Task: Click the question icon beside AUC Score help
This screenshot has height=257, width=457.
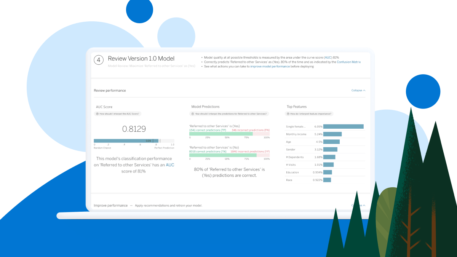Action: (97, 114)
